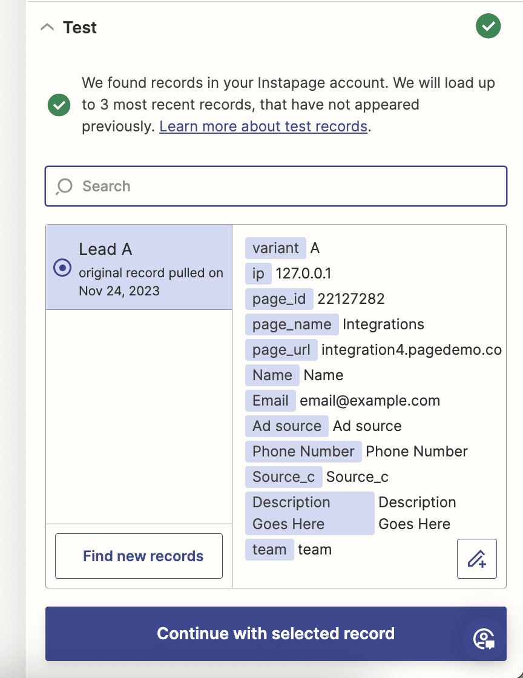Focus the Search records input field
Screen dimensions: 523x678
point(276,186)
